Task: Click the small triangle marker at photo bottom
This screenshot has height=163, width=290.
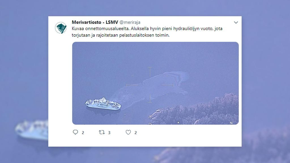Action: pos(178,123)
